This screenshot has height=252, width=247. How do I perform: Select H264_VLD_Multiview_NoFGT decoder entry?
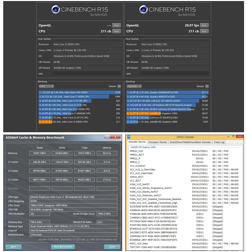tap(145, 195)
